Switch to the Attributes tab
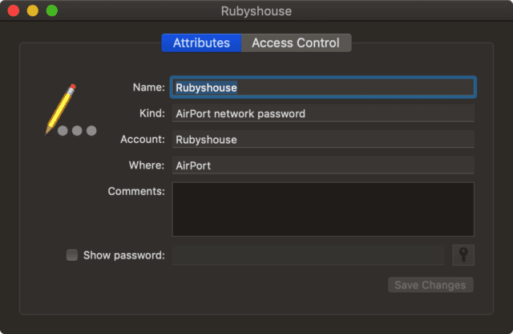This screenshot has width=513, height=334. point(201,43)
